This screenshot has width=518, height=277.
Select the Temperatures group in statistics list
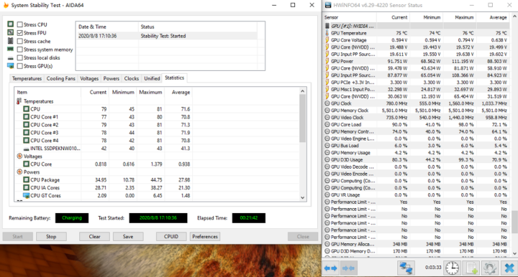[x=38, y=101]
